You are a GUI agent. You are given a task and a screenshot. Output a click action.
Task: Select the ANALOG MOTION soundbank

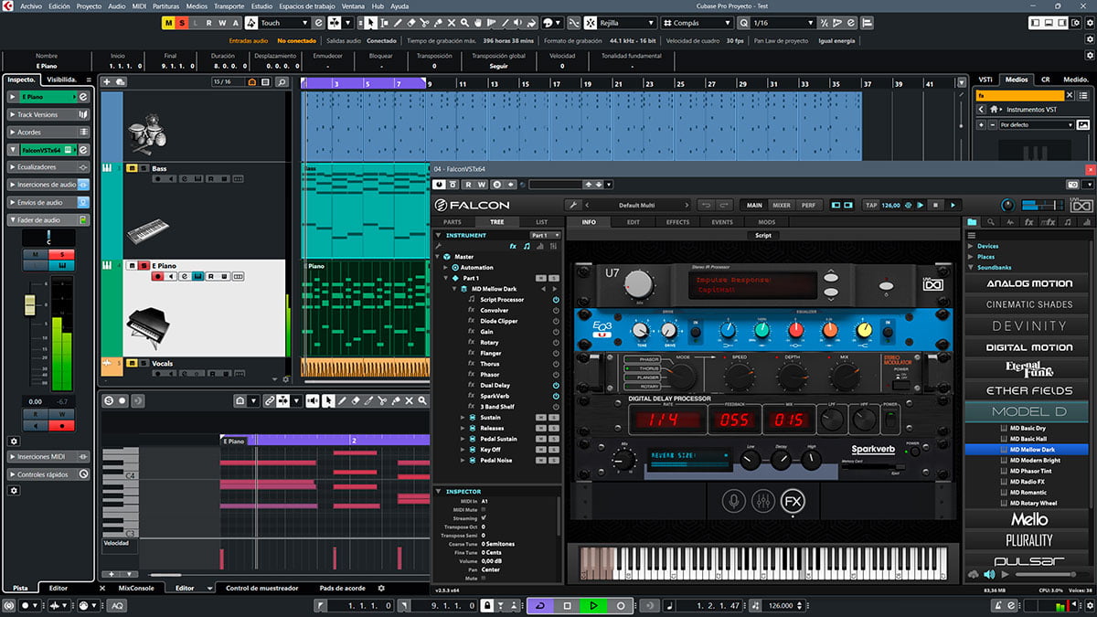pos(1028,283)
